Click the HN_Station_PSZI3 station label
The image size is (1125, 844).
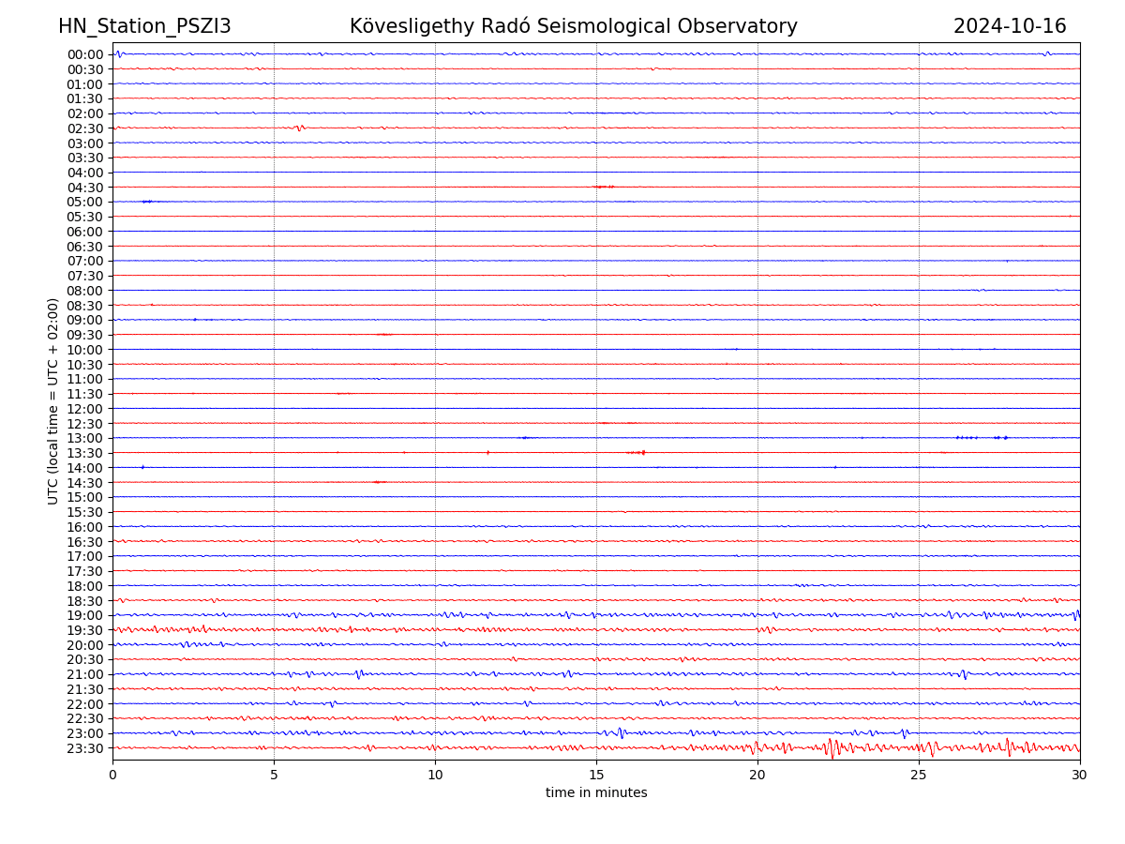[x=144, y=26]
